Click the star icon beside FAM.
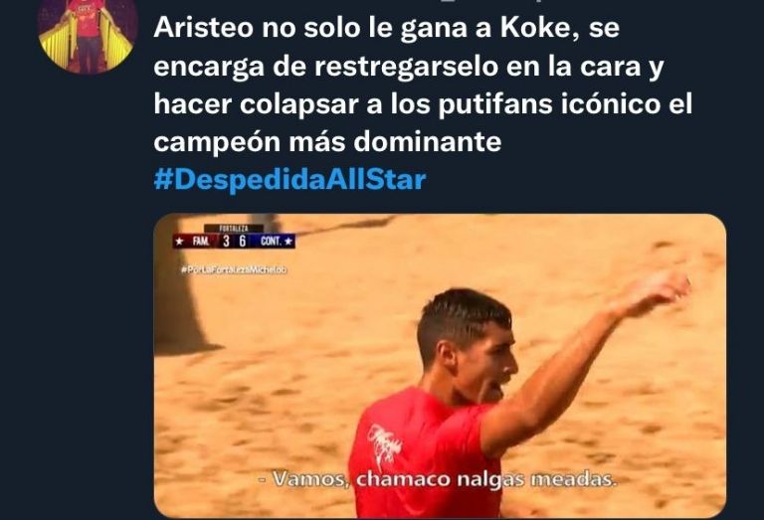This screenshot has width=764, height=520. tap(179, 241)
